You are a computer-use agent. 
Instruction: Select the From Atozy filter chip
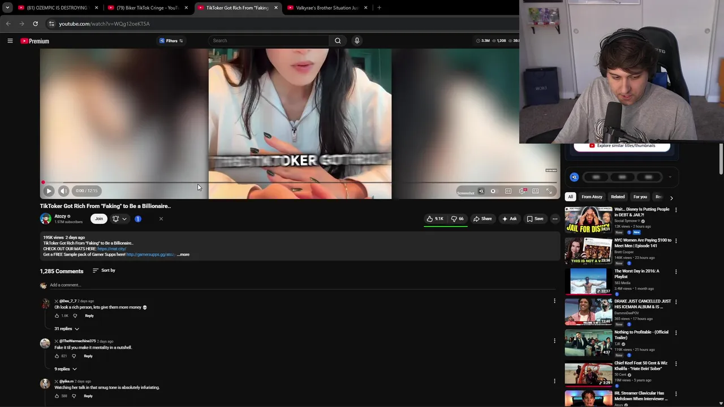592,197
